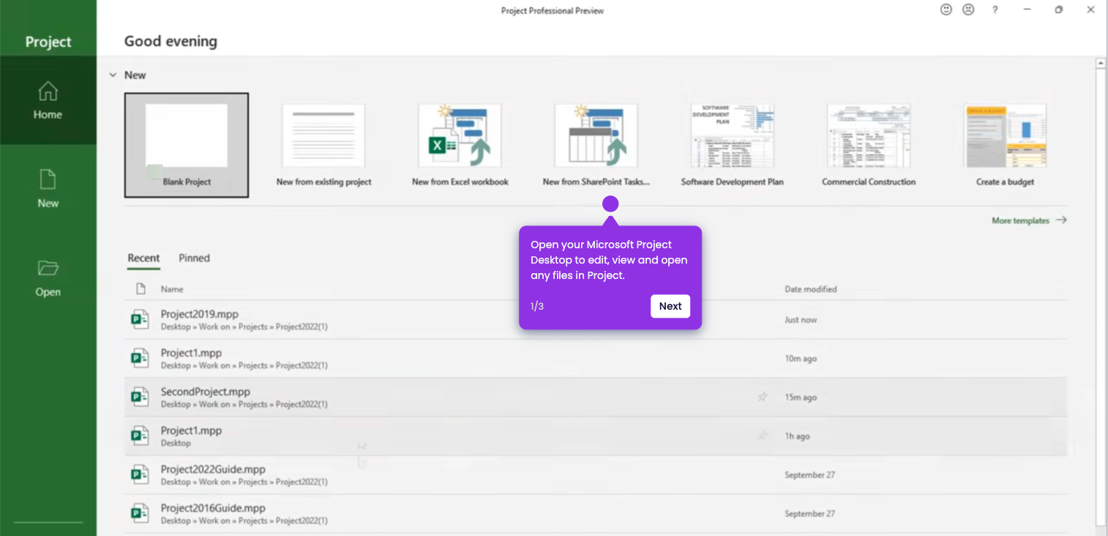Send a smile feedback face icon

(946, 10)
